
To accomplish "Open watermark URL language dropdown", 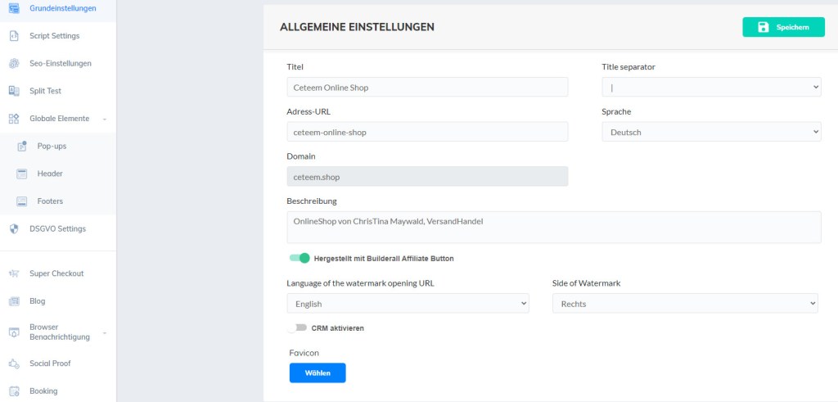I will click(x=408, y=304).
